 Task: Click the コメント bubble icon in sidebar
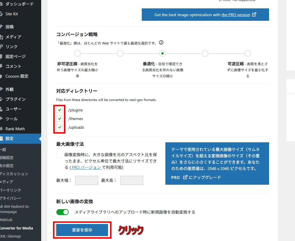pyautogui.click(x=1, y=66)
